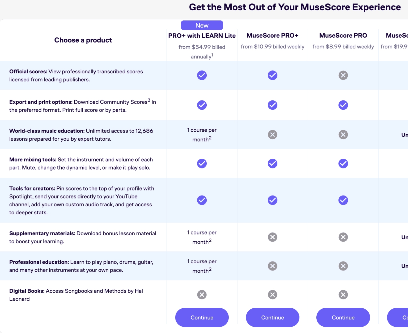Click Continue under MuseScore PRO+
The height and width of the screenshot is (333, 408).
[x=273, y=317]
